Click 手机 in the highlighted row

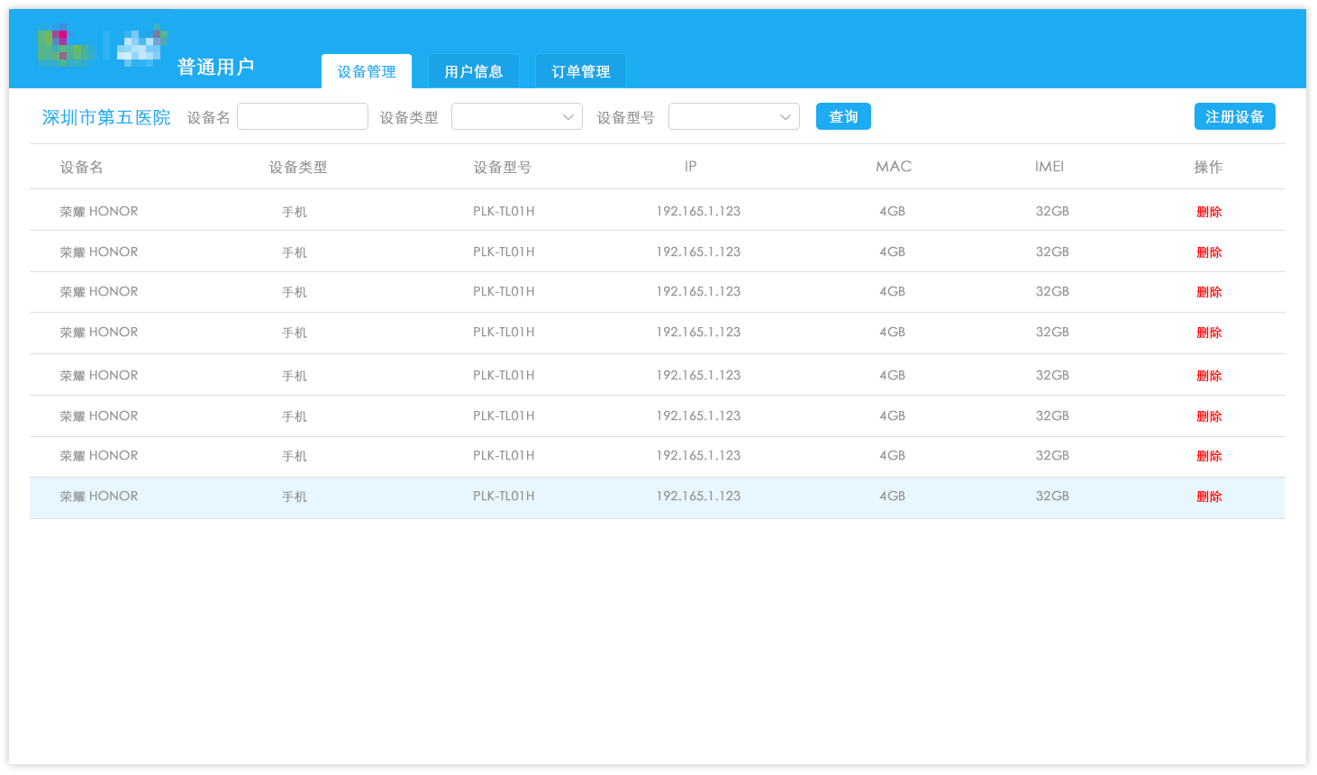(x=295, y=497)
